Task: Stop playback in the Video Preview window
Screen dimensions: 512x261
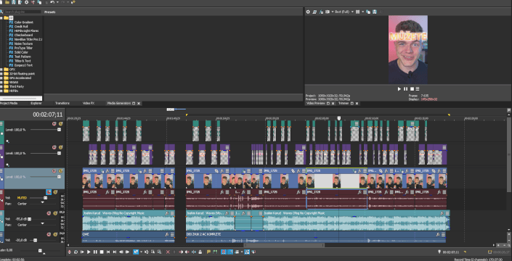Action: 412,89
